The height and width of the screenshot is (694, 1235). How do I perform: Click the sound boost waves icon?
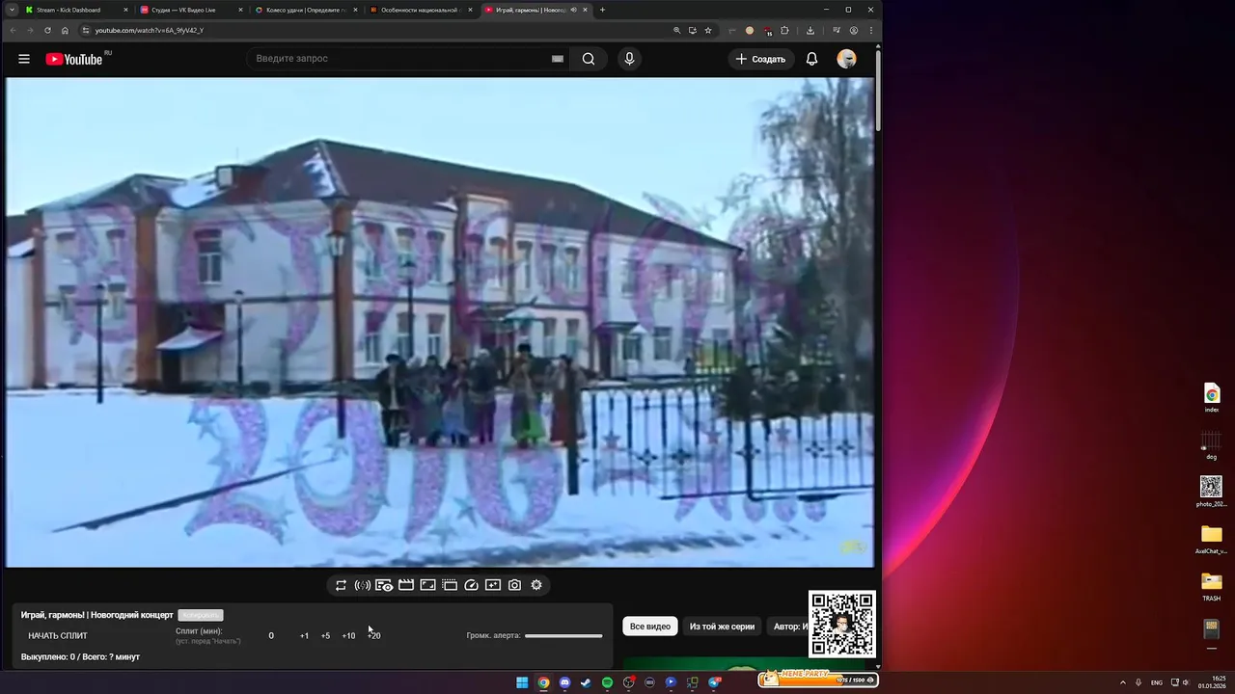[x=363, y=585]
